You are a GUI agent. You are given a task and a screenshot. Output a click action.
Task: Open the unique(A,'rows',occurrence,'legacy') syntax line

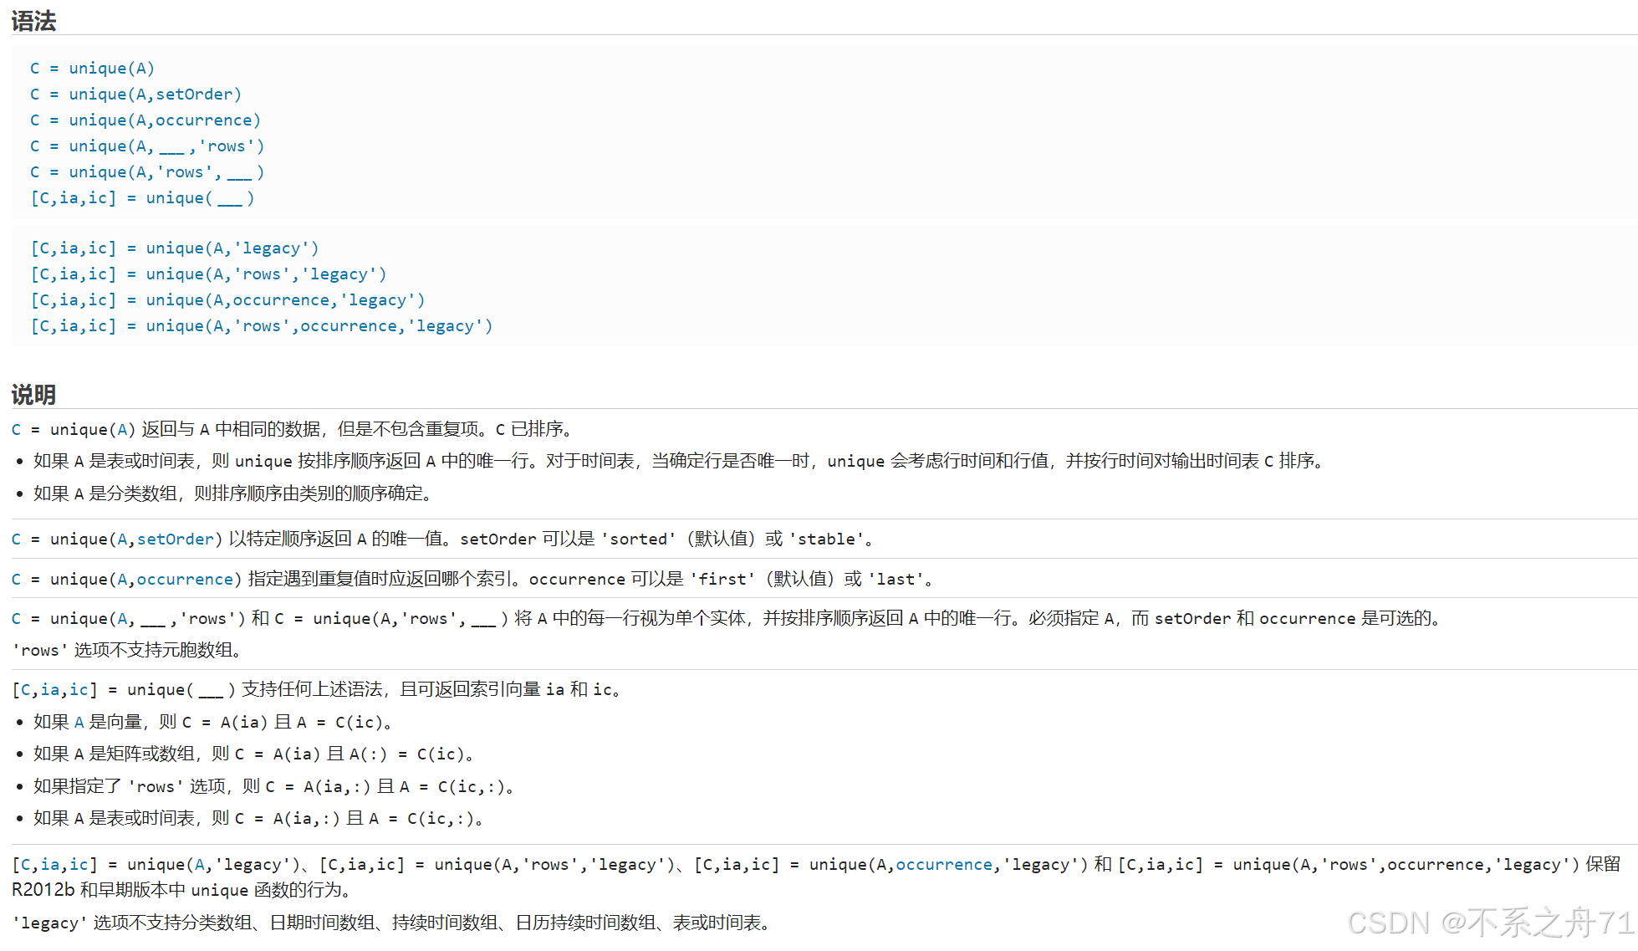(x=261, y=325)
